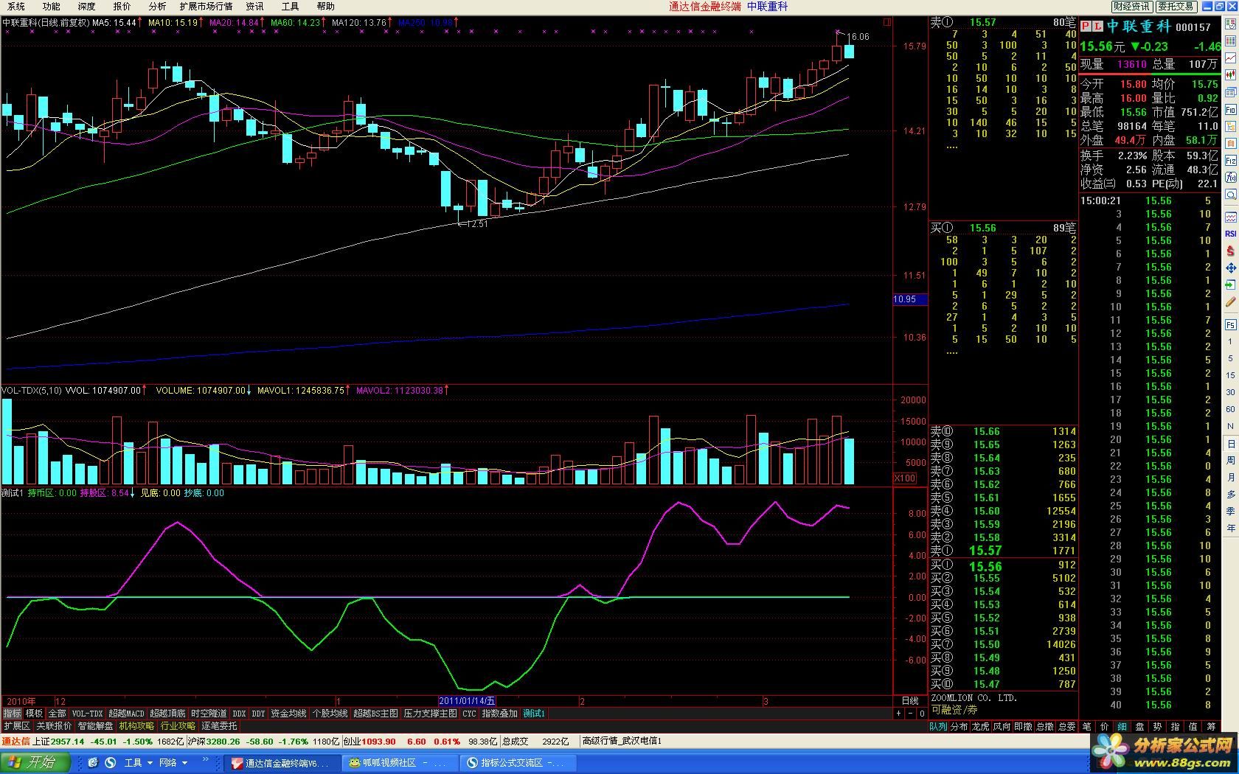Click the 开始 Start button
Viewport: 1239px width, 774px height.
(x=34, y=762)
